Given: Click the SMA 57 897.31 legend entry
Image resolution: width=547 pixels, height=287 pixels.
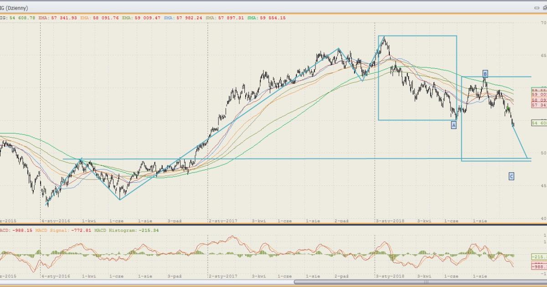Looking at the screenshot, I should pyautogui.click(x=226, y=18).
